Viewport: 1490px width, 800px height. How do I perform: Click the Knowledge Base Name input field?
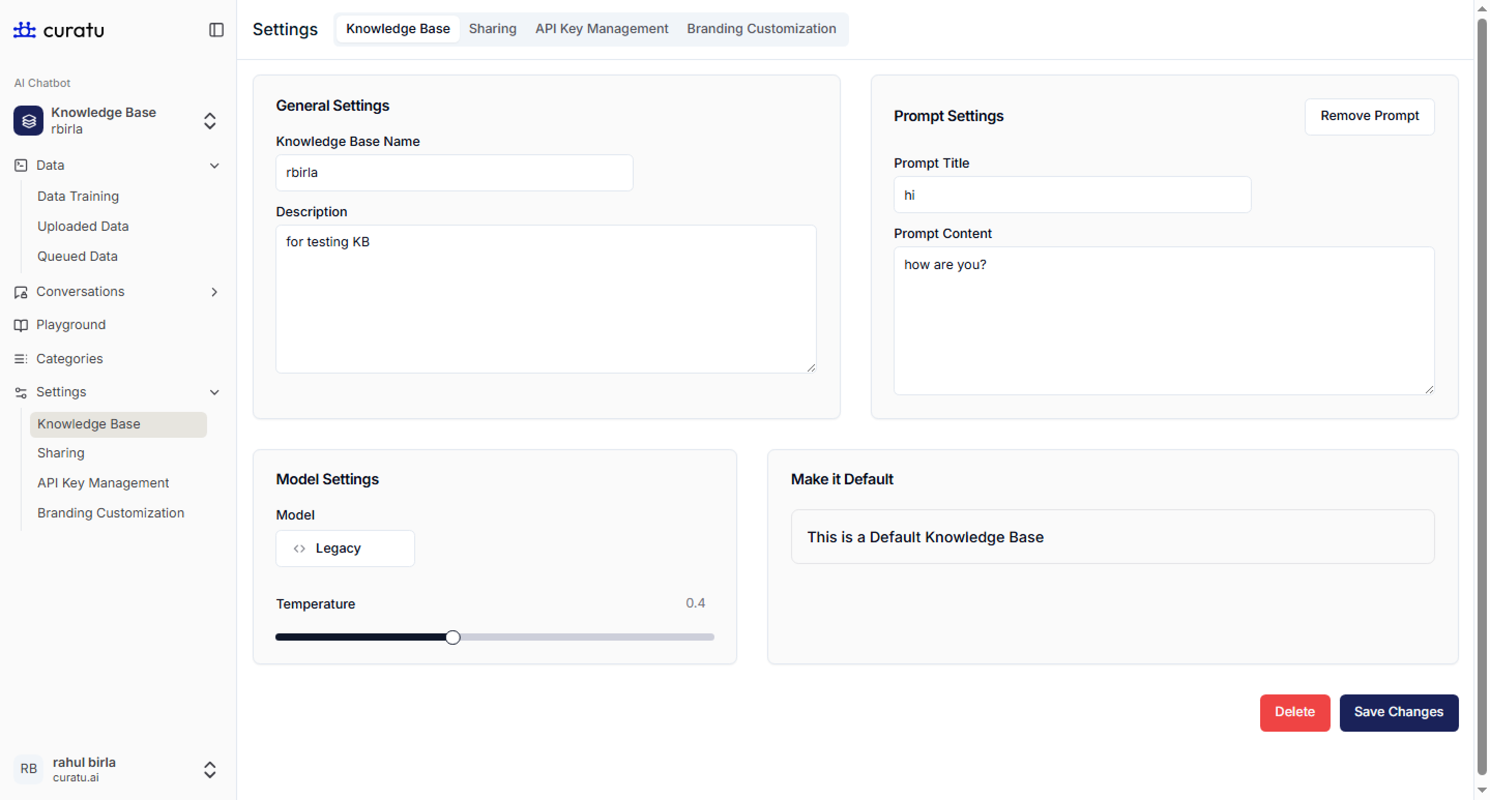(454, 172)
